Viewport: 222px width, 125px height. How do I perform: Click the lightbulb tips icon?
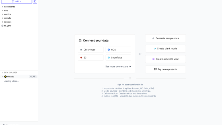coord(130,78)
